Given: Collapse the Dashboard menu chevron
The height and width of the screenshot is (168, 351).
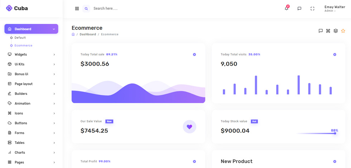Looking at the screenshot, I should pos(54,29).
